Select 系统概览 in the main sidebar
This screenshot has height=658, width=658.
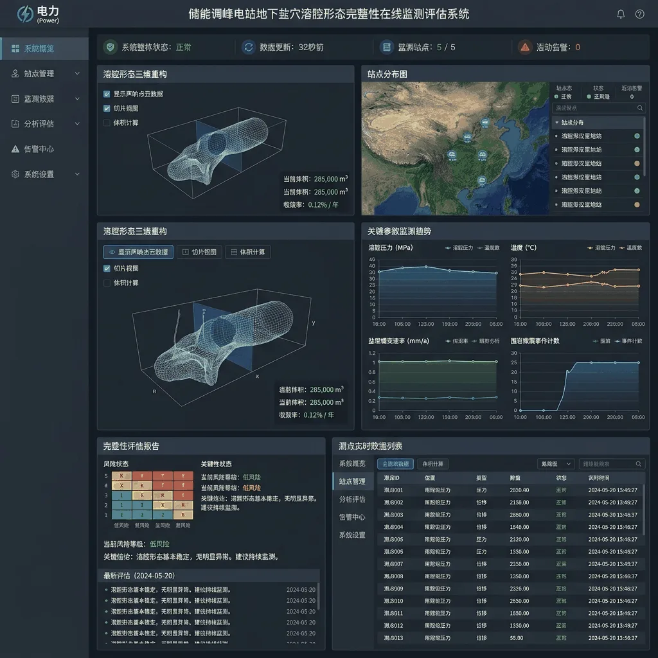click(44, 48)
